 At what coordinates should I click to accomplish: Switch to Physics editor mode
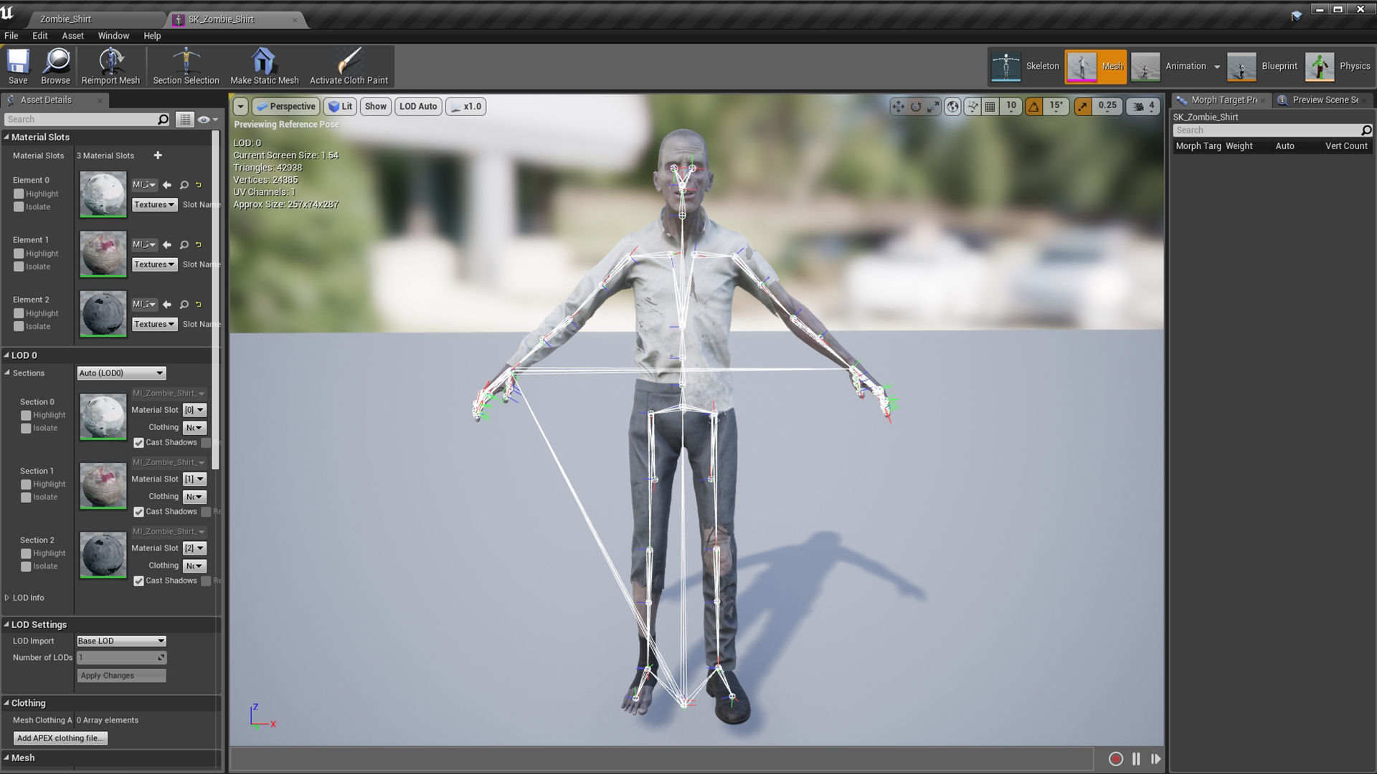point(1338,66)
